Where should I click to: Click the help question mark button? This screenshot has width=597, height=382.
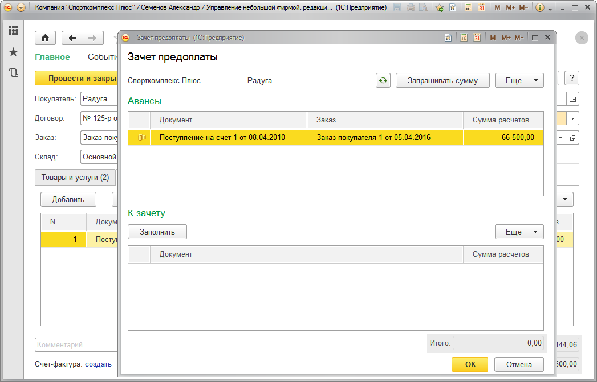point(572,78)
